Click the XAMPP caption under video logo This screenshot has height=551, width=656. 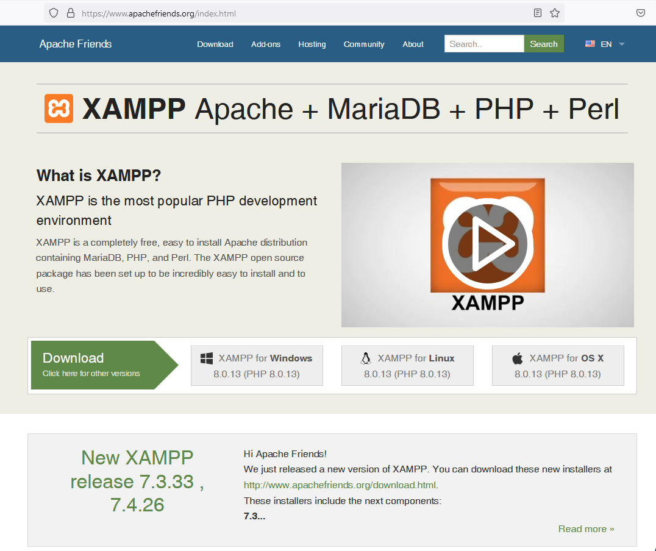(x=487, y=302)
